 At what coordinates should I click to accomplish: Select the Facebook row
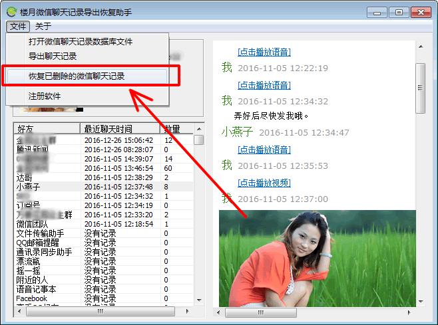[x=103, y=298]
